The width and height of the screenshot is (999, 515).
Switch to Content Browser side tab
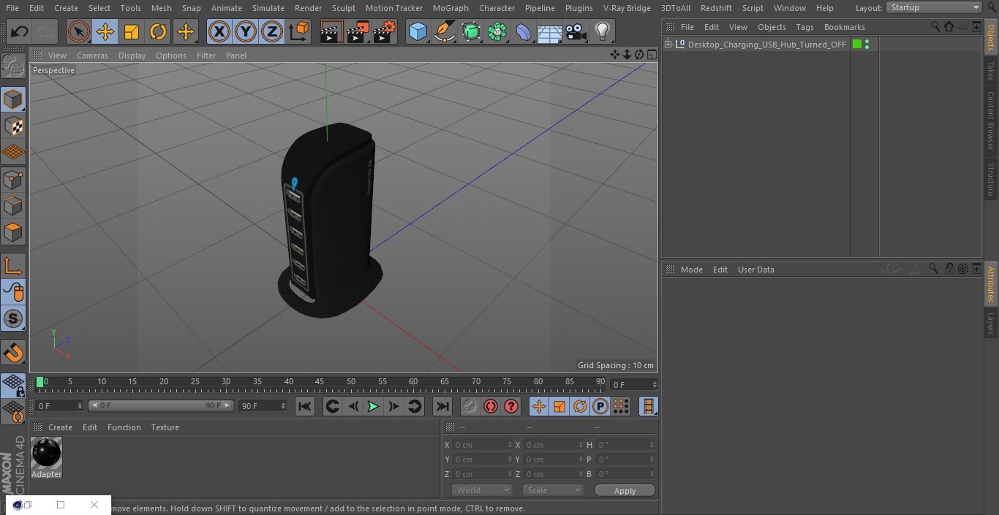(x=991, y=121)
